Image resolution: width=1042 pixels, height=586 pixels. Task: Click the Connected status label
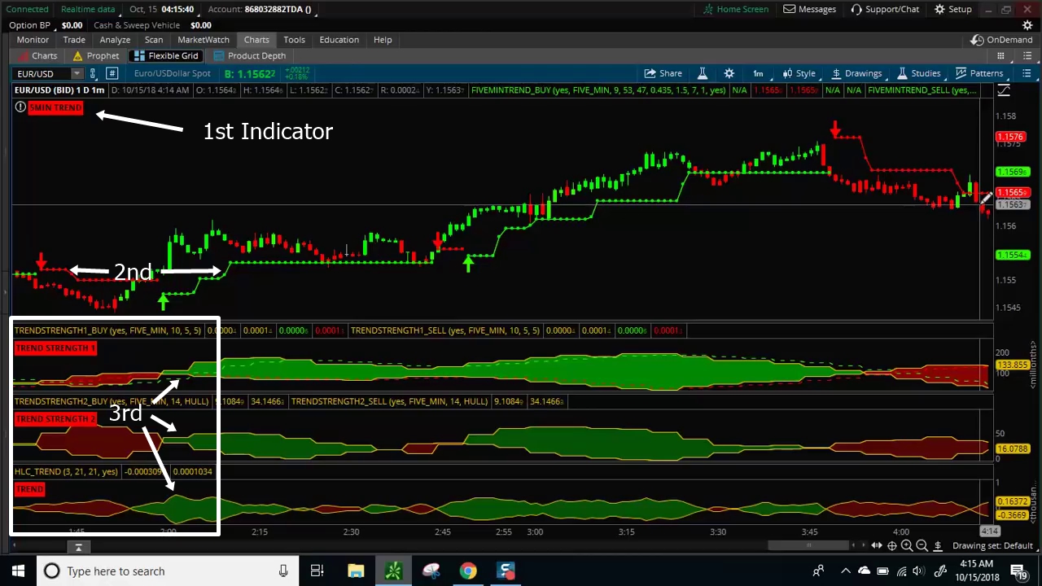[27, 9]
